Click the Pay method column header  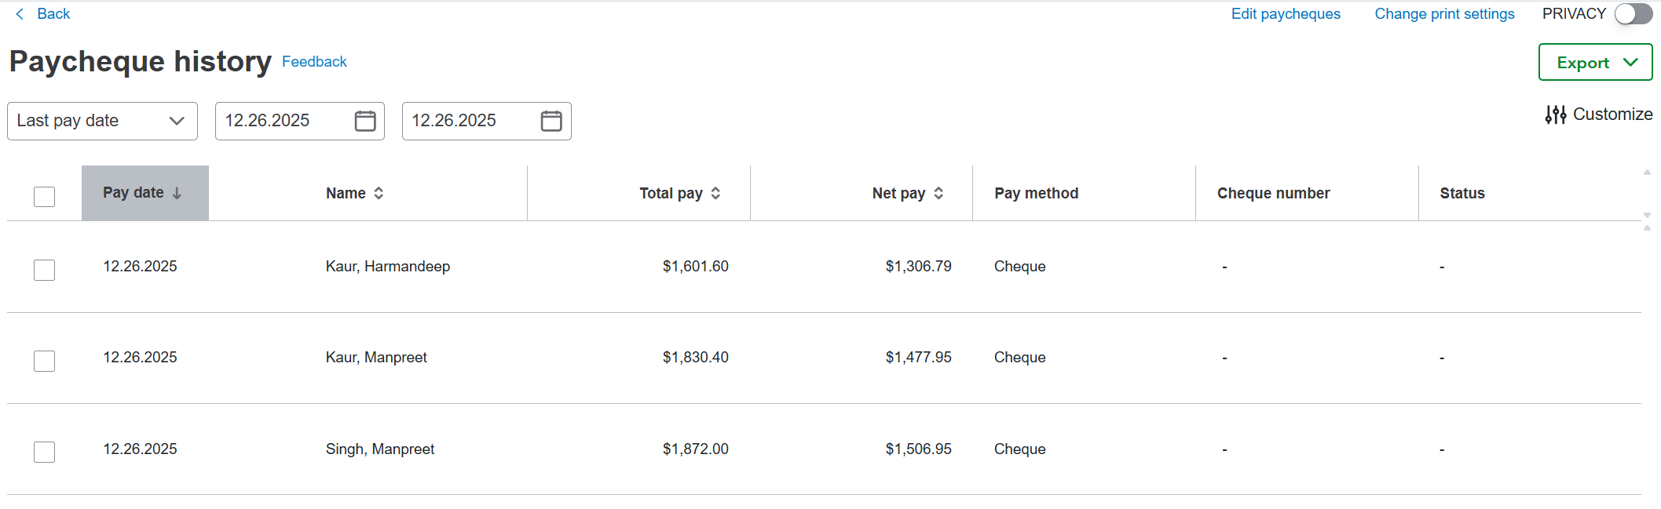[1036, 193]
